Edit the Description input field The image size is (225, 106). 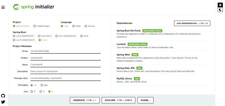click(x=66, y=71)
